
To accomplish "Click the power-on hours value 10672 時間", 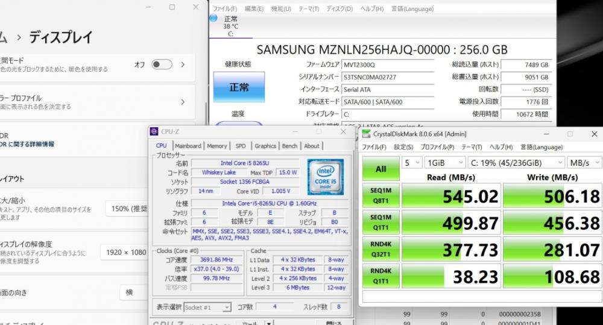I will [x=526, y=114].
